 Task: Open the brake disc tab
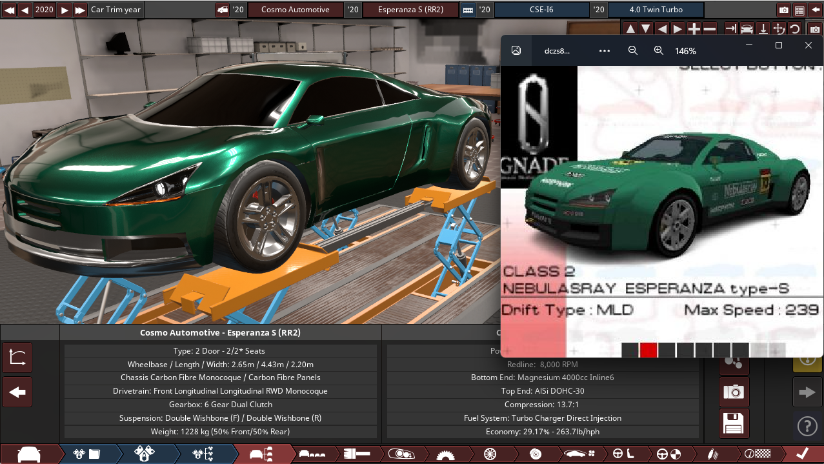(534, 454)
